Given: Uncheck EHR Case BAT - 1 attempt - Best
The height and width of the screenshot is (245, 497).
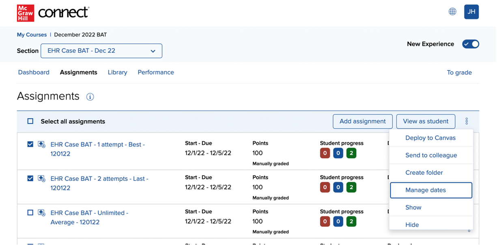Looking at the screenshot, I should (x=30, y=144).
